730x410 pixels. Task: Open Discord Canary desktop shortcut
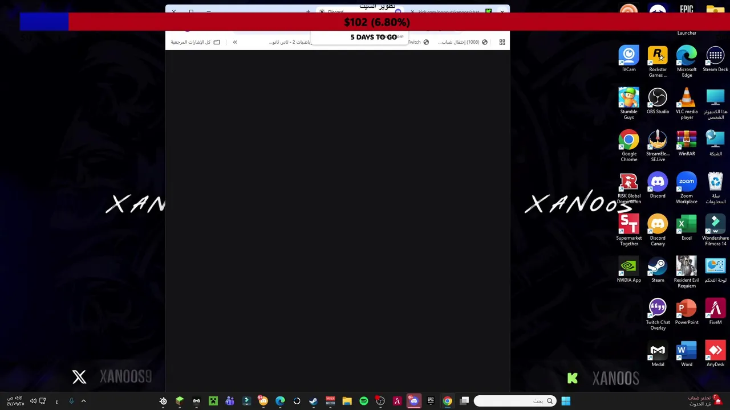[658, 230]
